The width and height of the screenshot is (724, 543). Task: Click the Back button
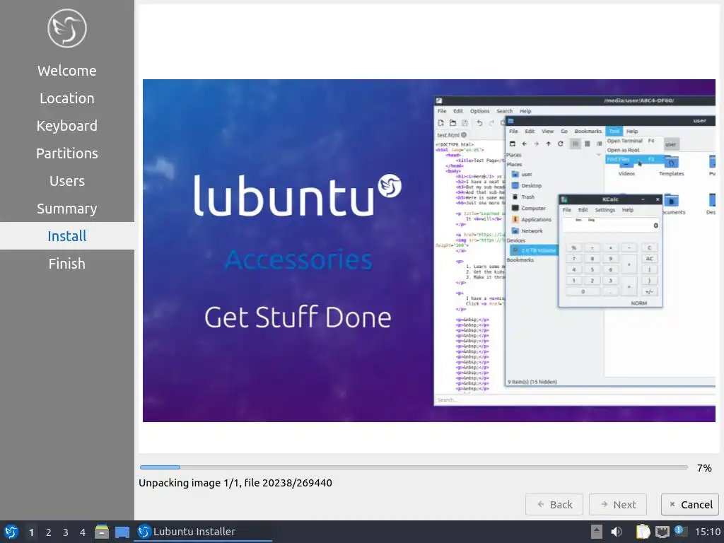(x=554, y=505)
